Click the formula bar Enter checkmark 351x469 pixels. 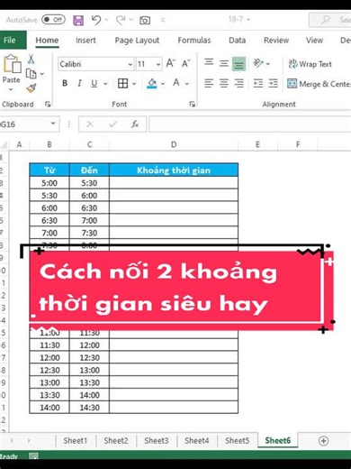click(112, 124)
